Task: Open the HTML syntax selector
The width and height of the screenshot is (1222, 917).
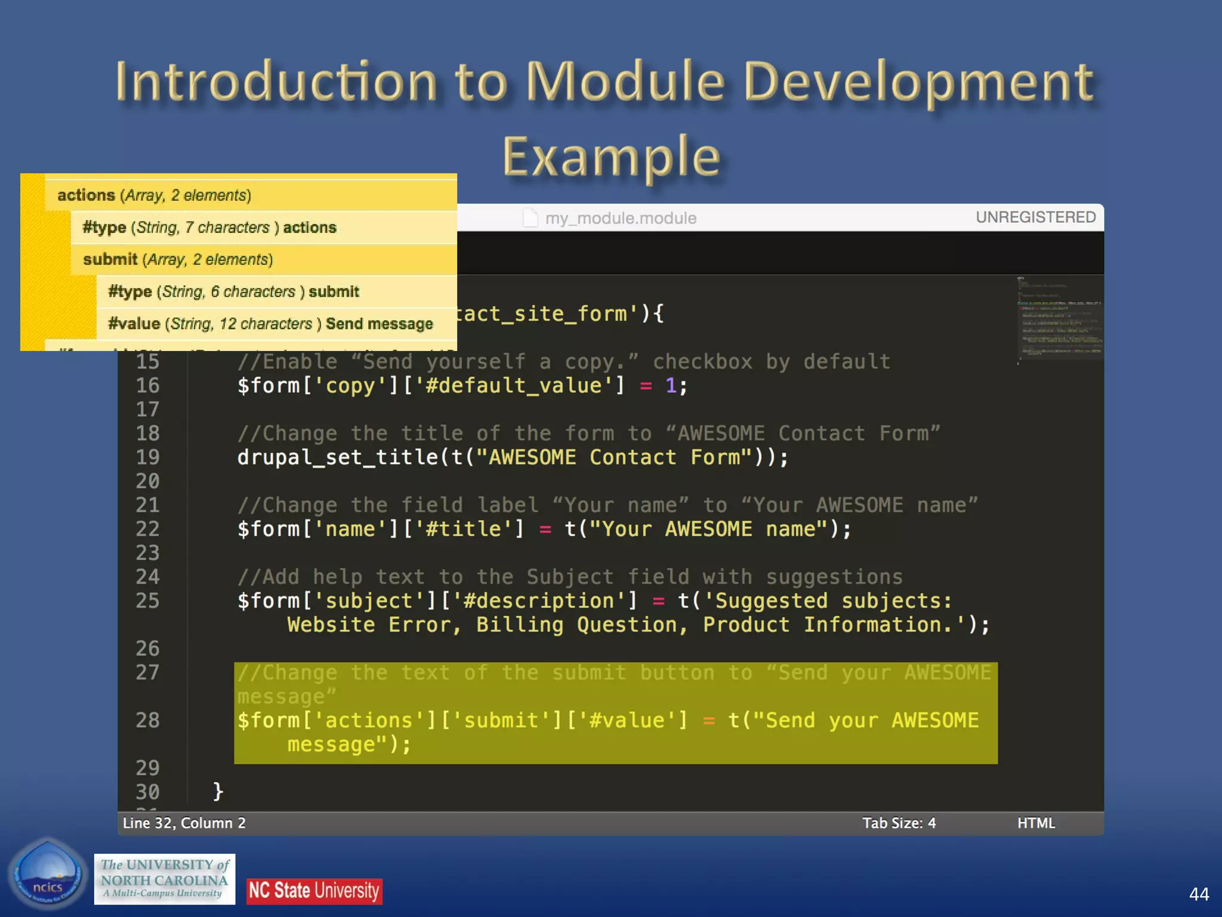Action: (1036, 823)
